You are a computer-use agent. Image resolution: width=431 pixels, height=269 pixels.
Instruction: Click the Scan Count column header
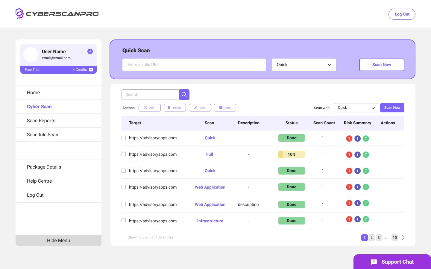[324, 123]
